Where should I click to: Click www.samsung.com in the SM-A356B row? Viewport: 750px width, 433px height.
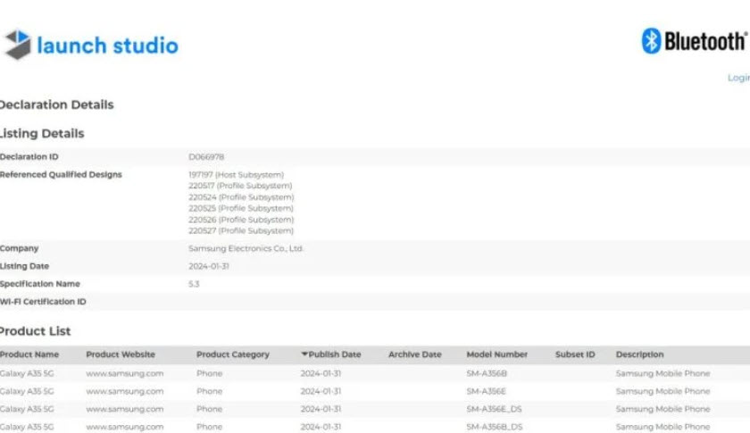coord(125,373)
